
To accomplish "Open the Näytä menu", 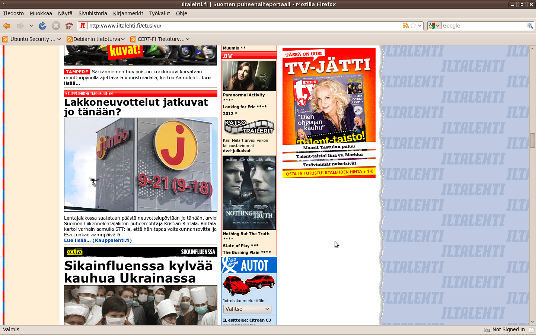I will tap(65, 13).
